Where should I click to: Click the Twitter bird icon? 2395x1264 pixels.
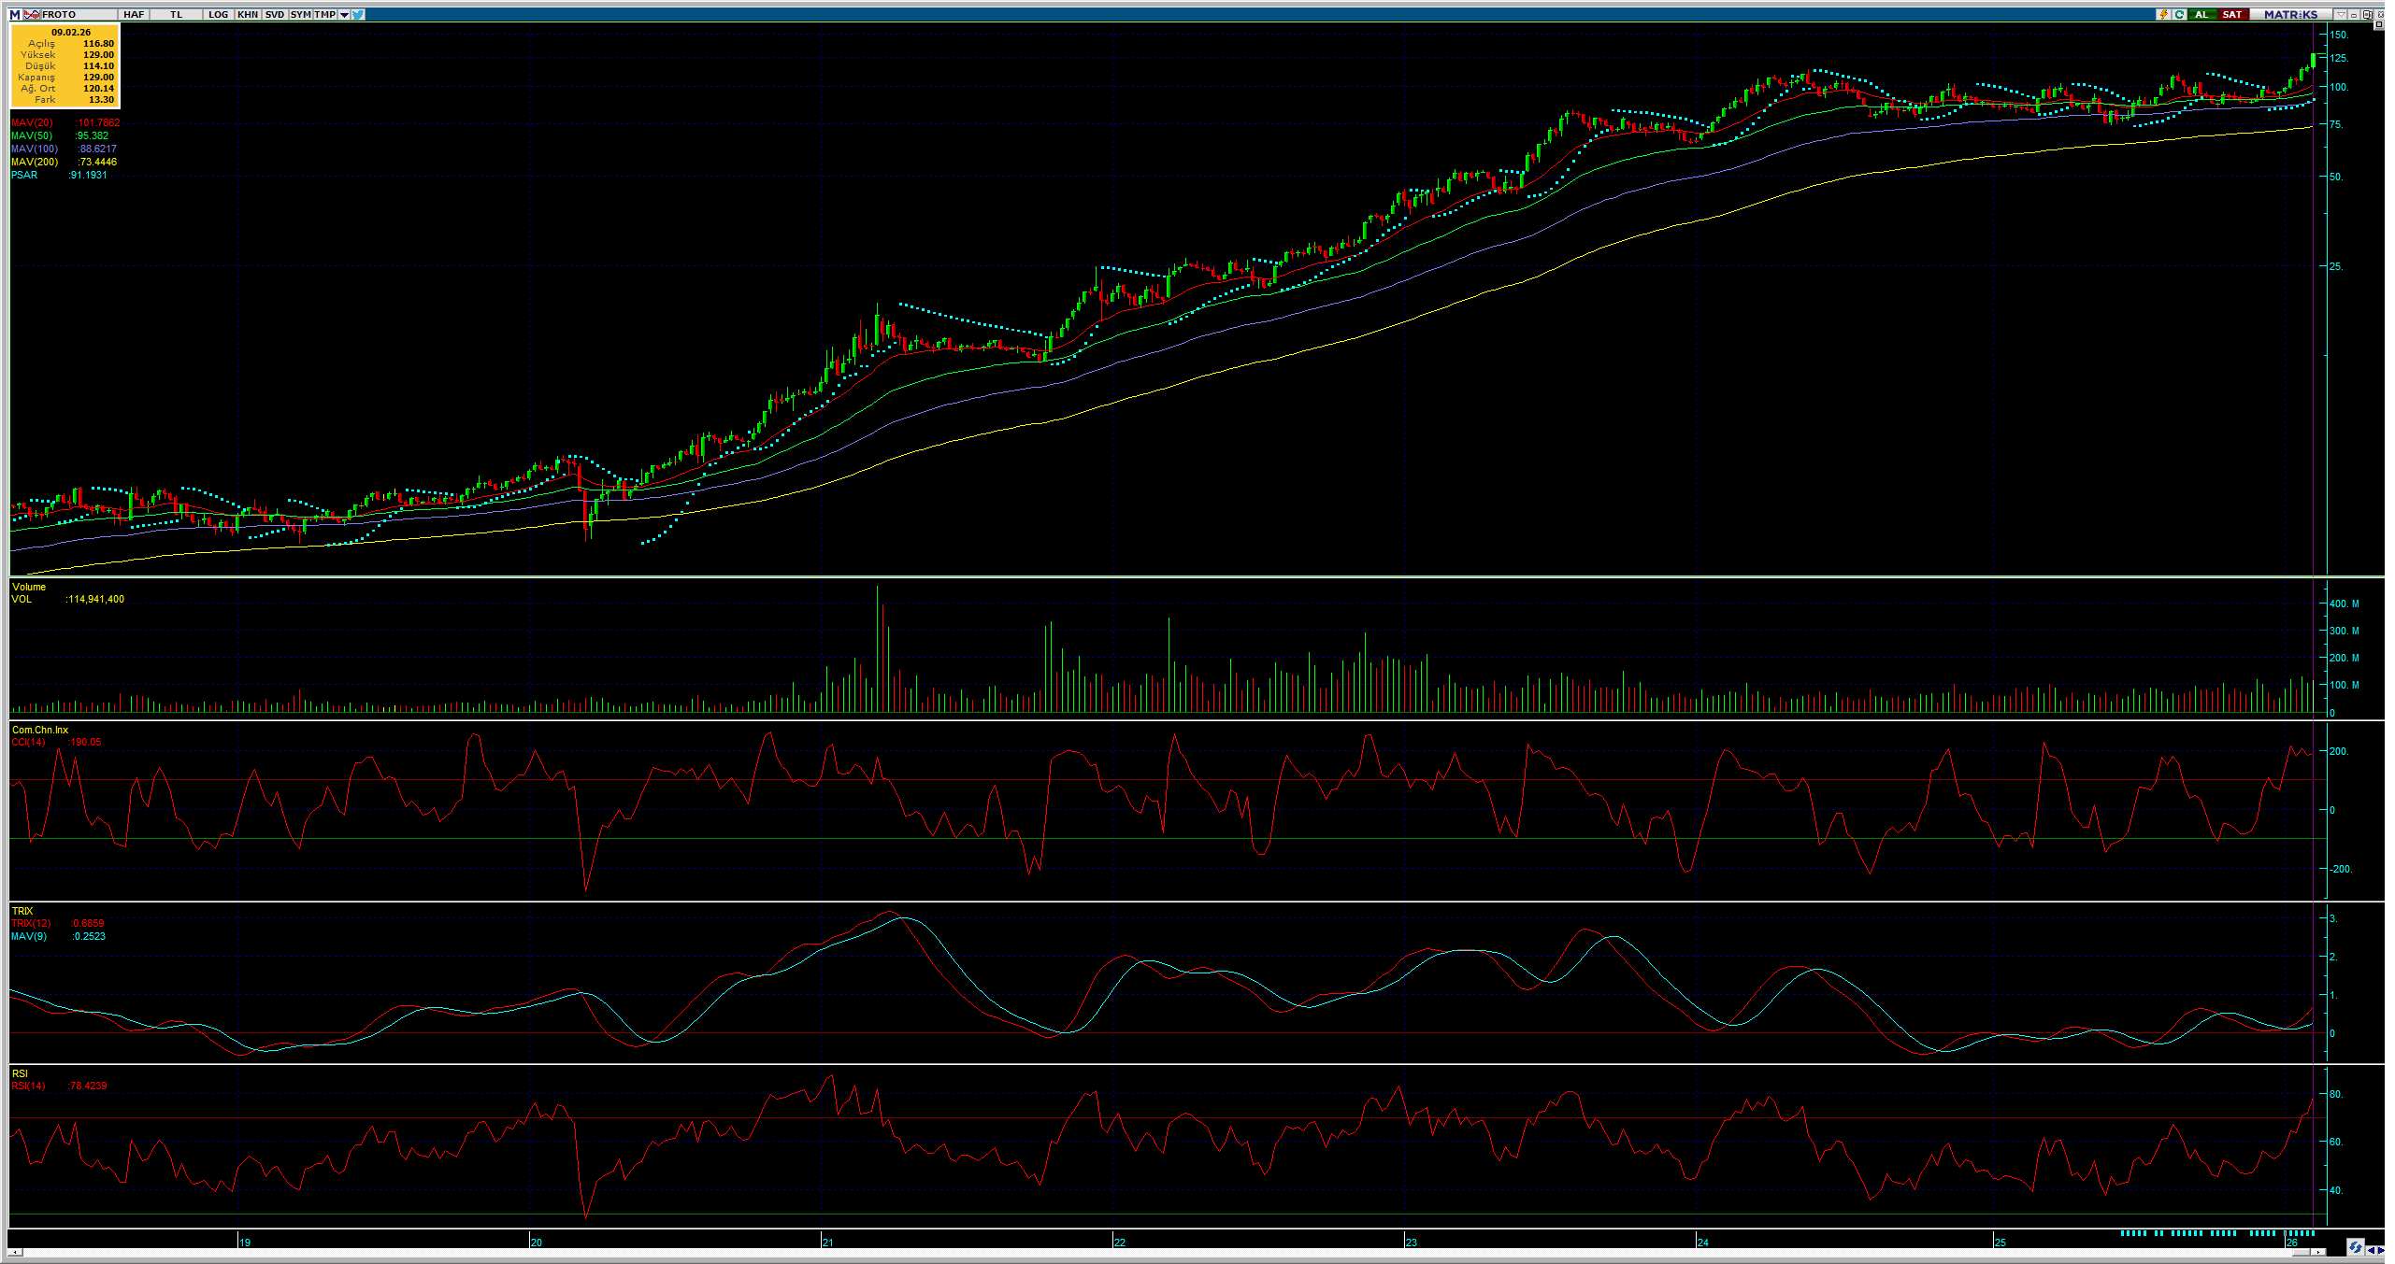click(358, 14)
